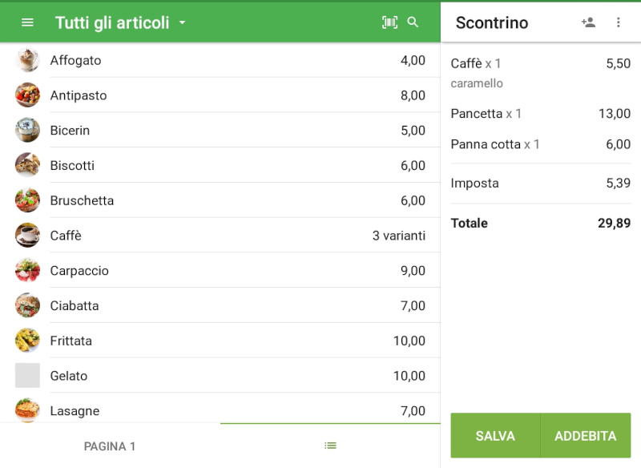Open the search icon in the toolbar

pos(413,22)
